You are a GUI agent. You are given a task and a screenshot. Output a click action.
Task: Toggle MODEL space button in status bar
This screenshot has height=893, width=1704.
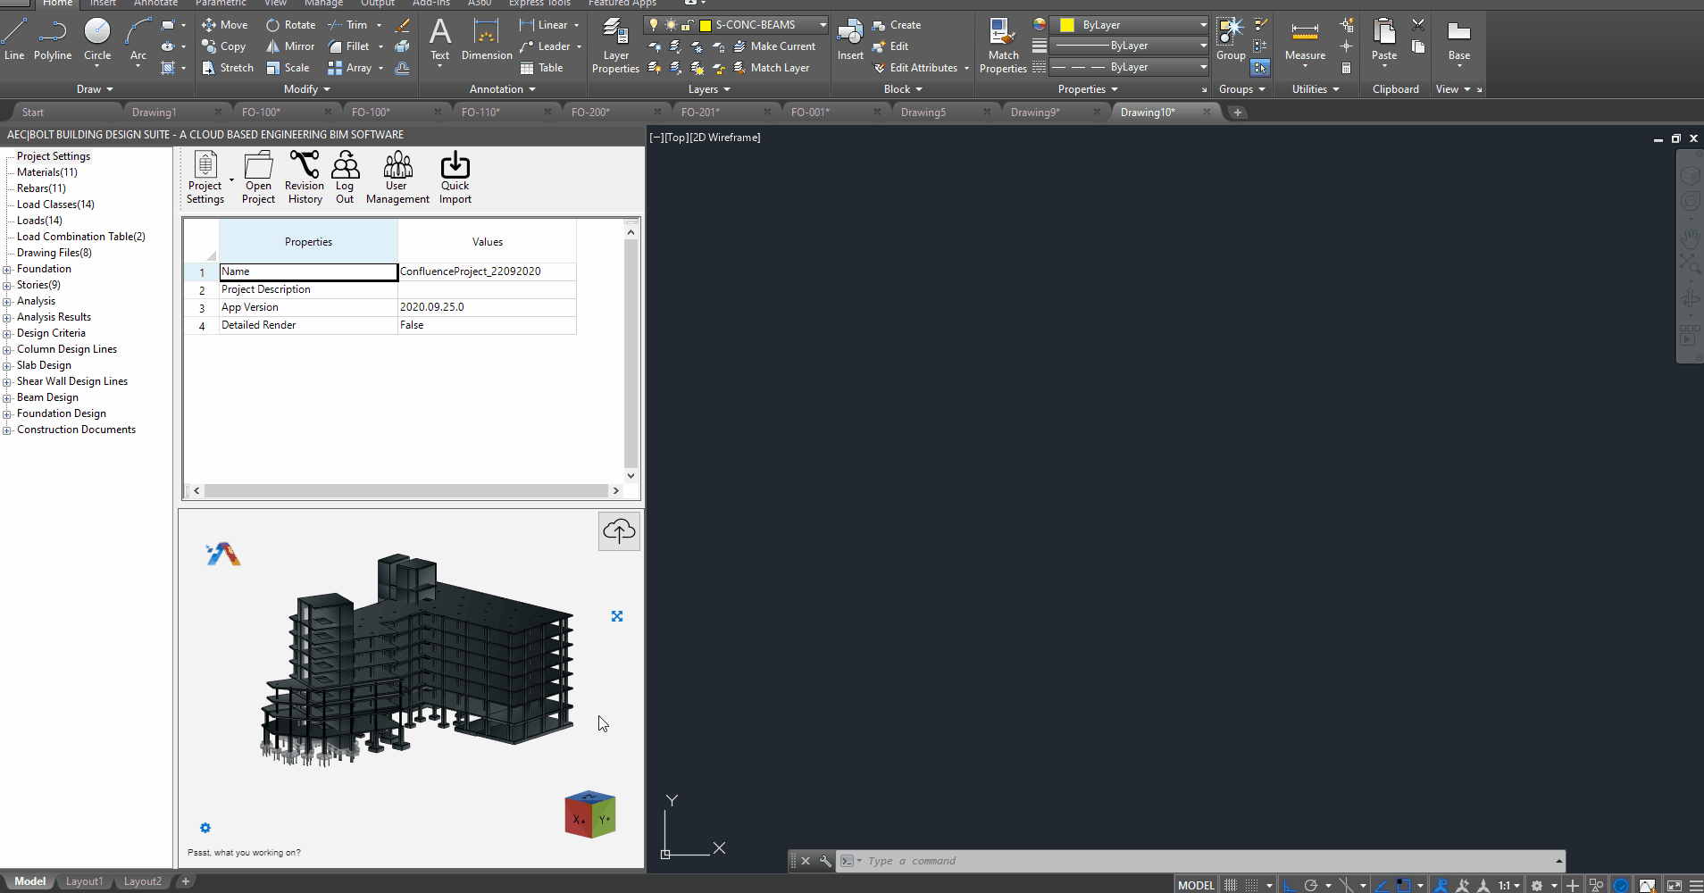tap(1196, 885)
